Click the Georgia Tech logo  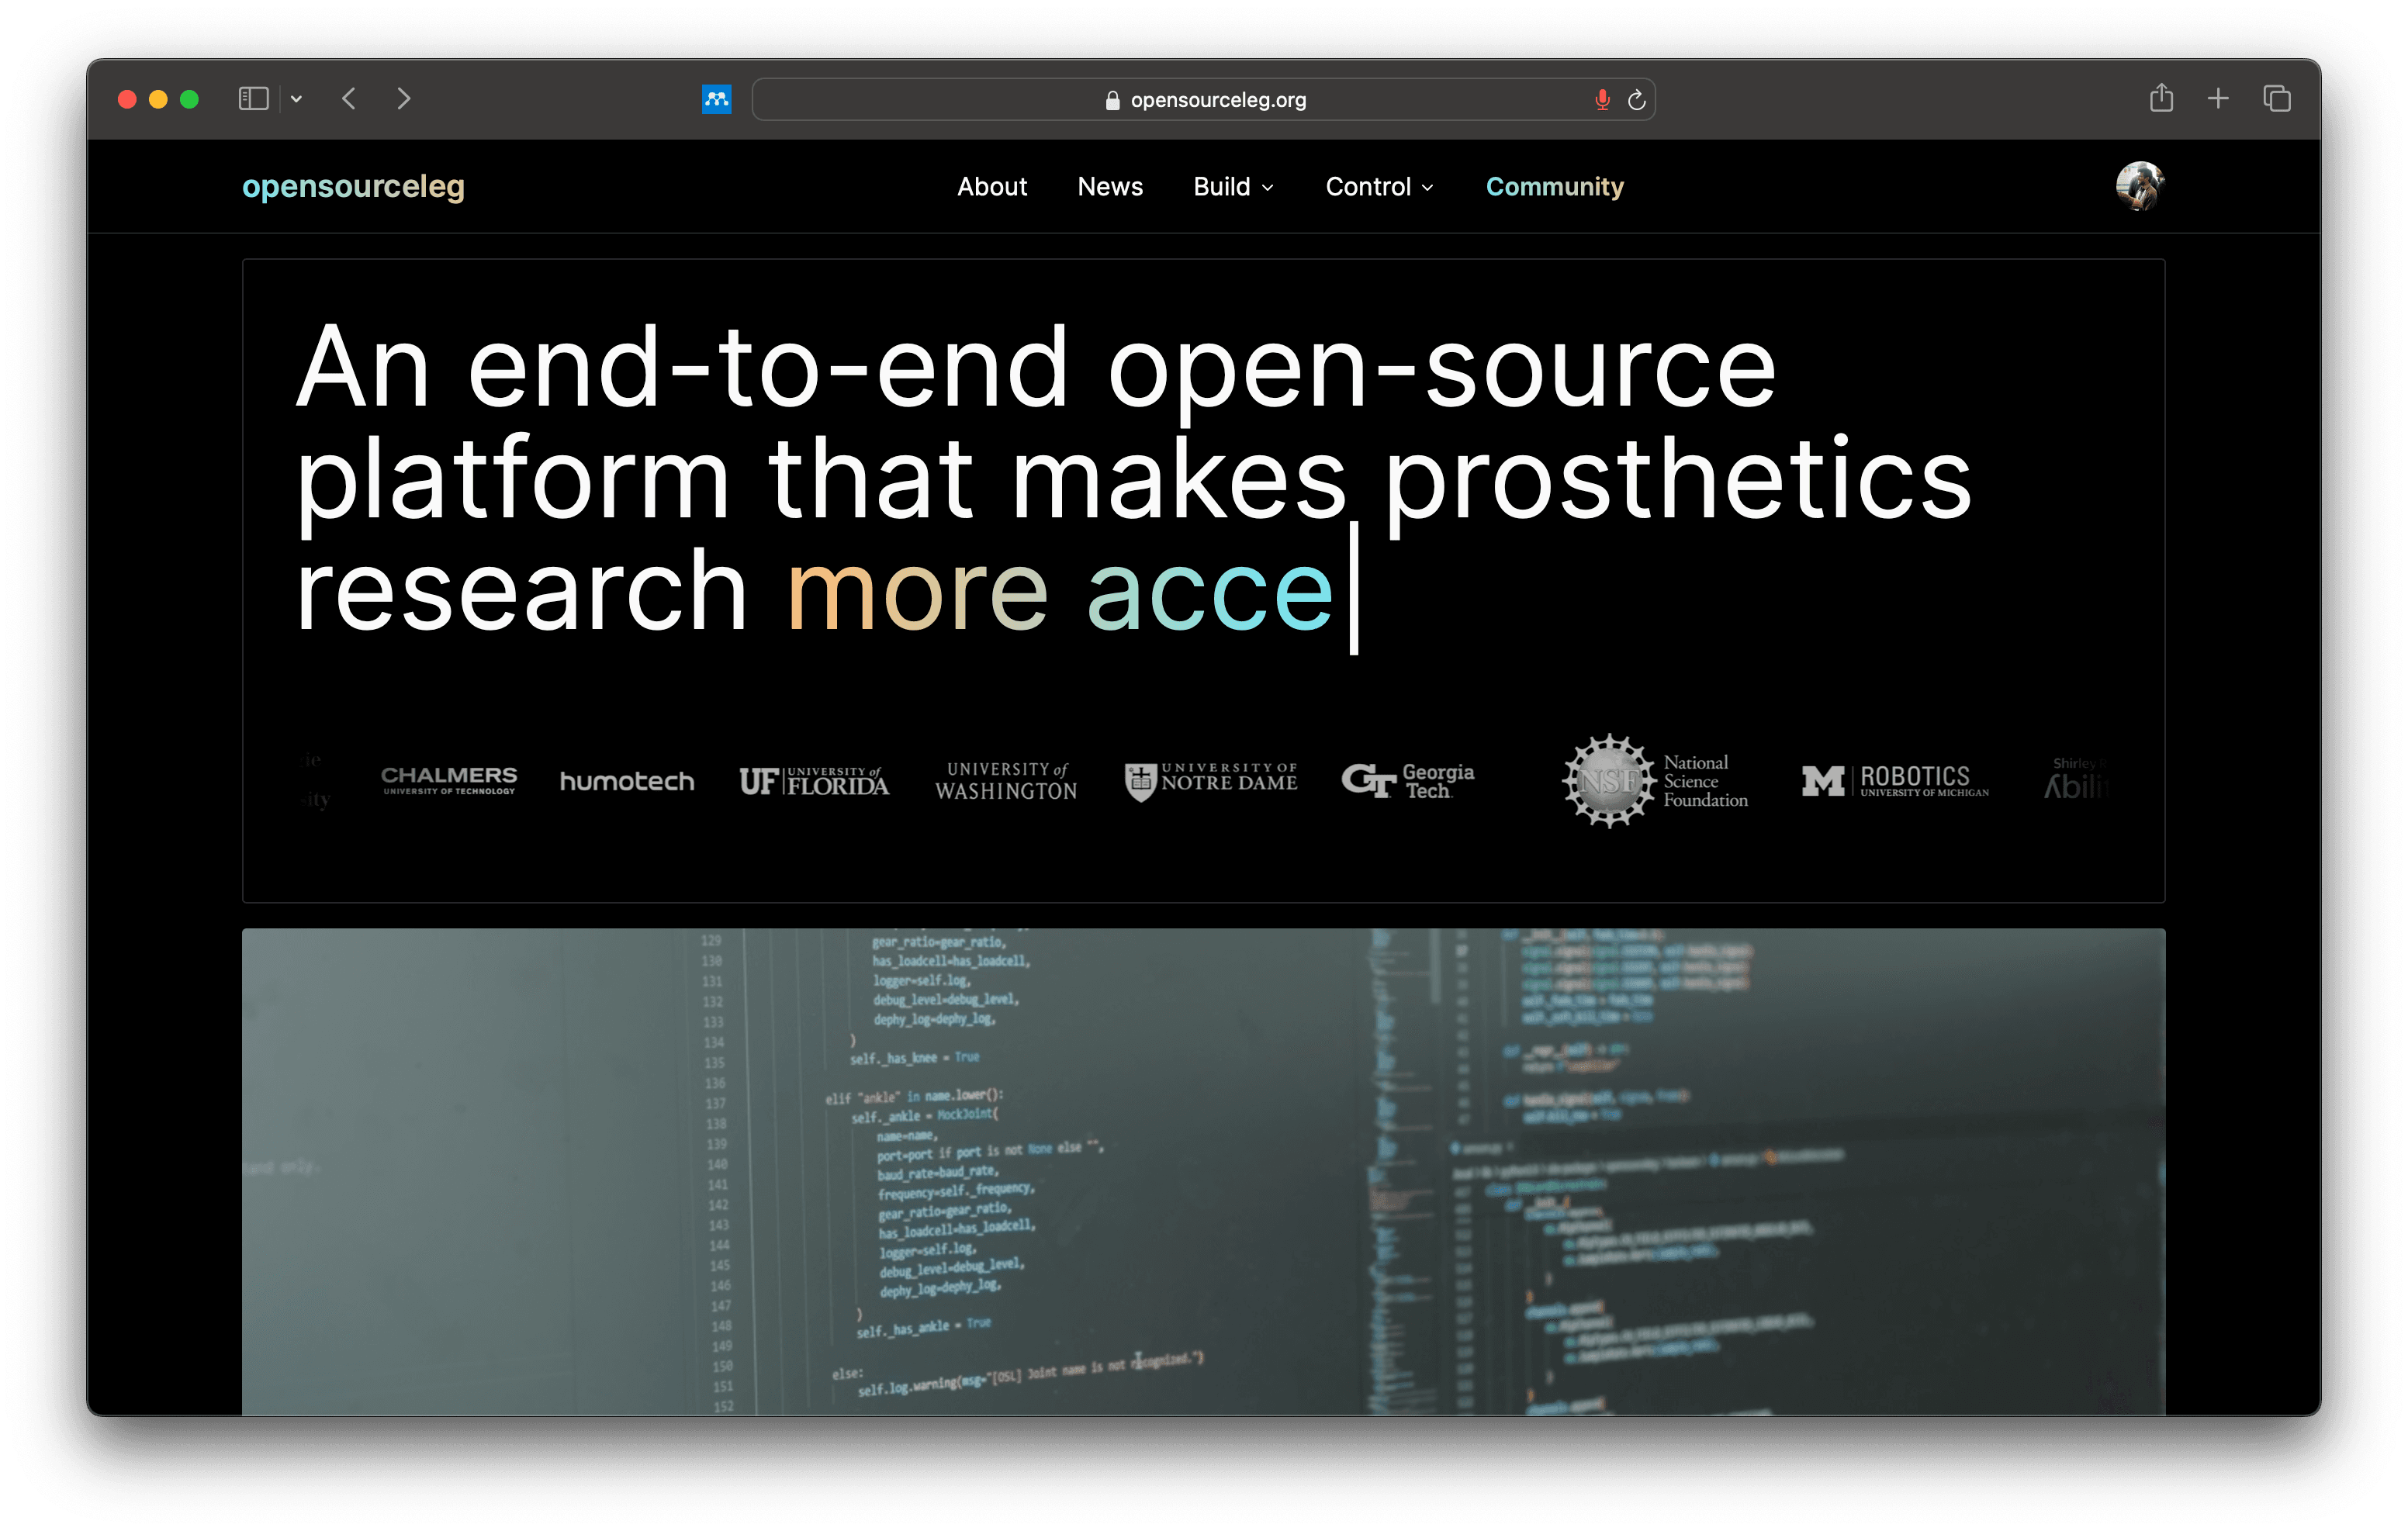1408,781
